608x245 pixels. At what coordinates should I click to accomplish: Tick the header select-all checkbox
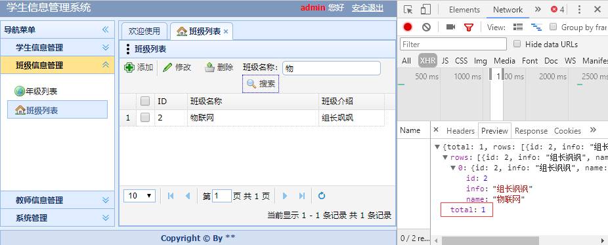click(x=145, y=101)
